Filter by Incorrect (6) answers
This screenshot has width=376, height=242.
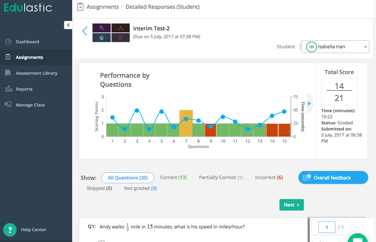click(269, 177)
